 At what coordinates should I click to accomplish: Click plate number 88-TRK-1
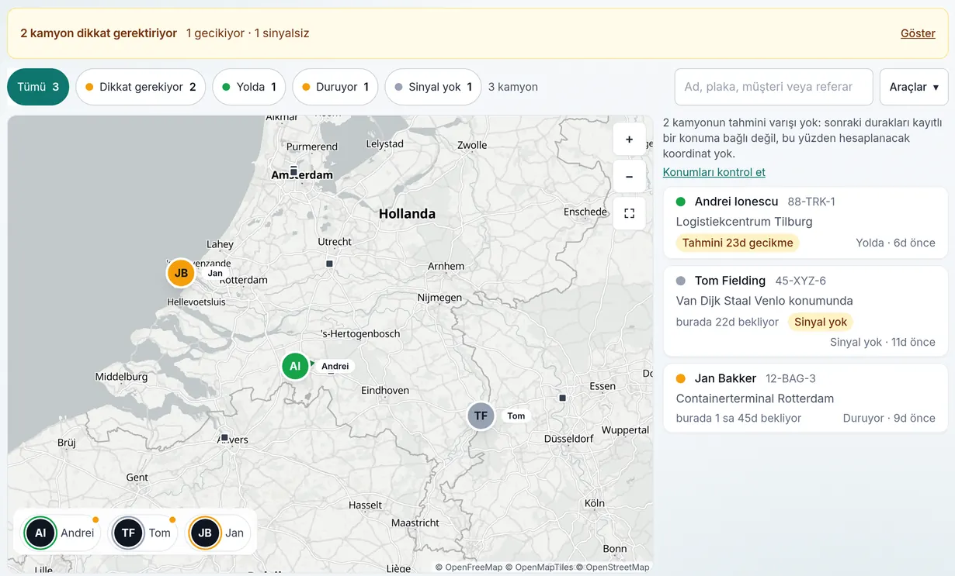tap(811, 202)
